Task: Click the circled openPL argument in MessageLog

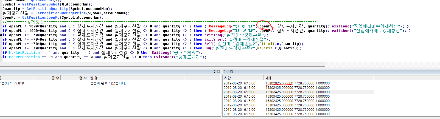Action: (265, 26)
